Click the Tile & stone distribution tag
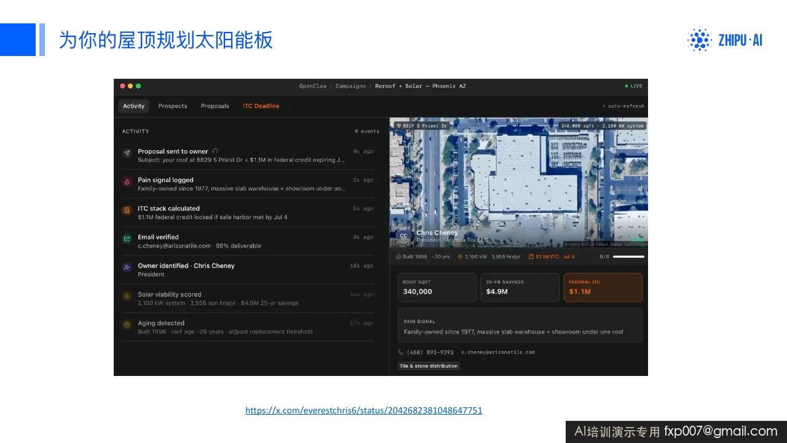This screenshot has height=443, width=787. tap(429, 366)
